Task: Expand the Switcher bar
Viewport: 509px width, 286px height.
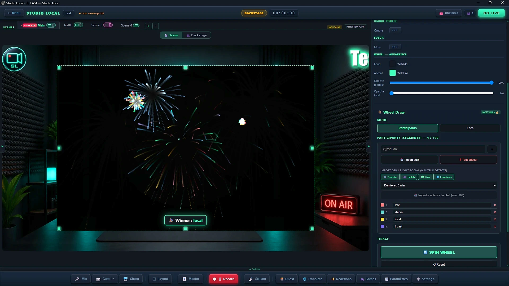Action: [254, 269]
